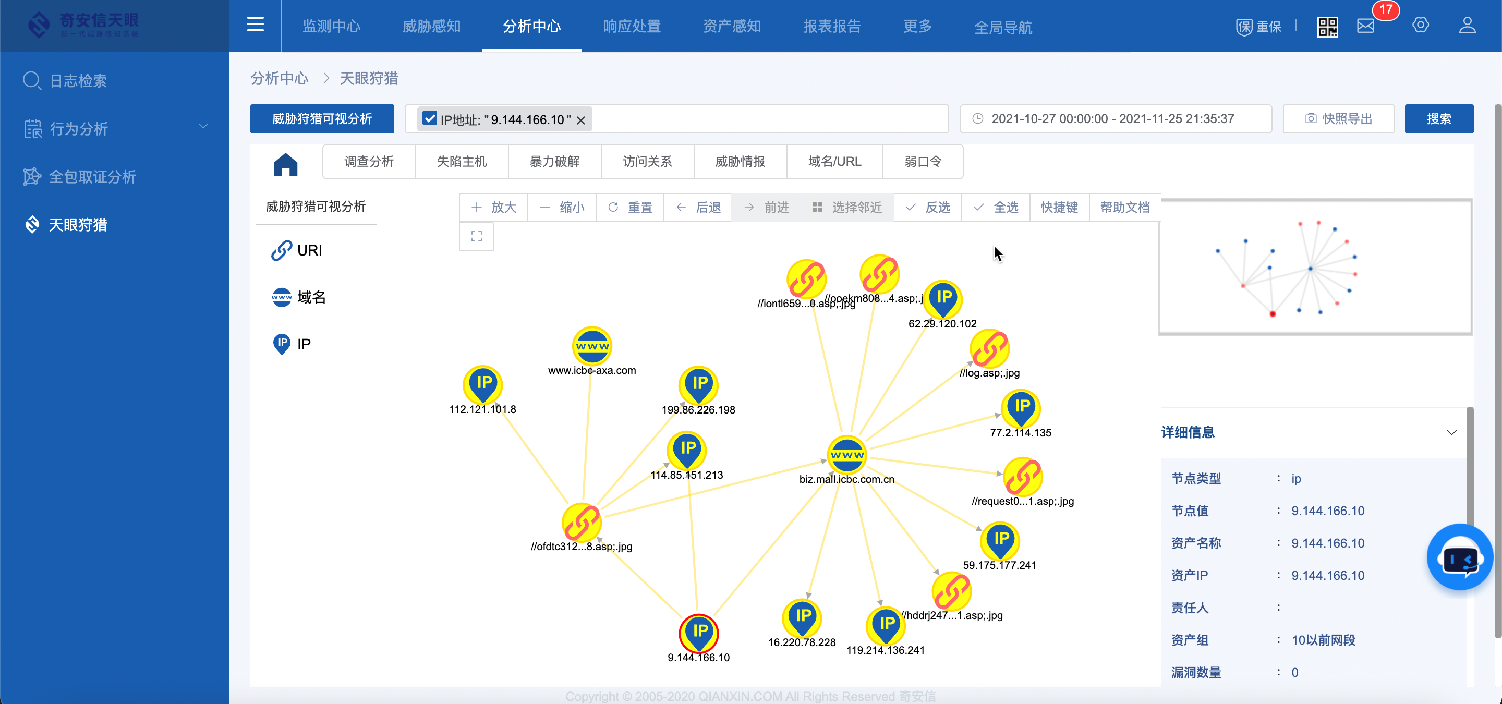Switch to the 失陷主机 tab
The height and width of the screenshot is (704, 1502).
click(461, 162)
